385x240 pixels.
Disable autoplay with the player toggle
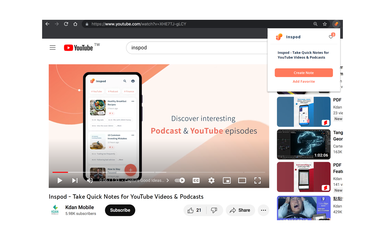[180, 180]
